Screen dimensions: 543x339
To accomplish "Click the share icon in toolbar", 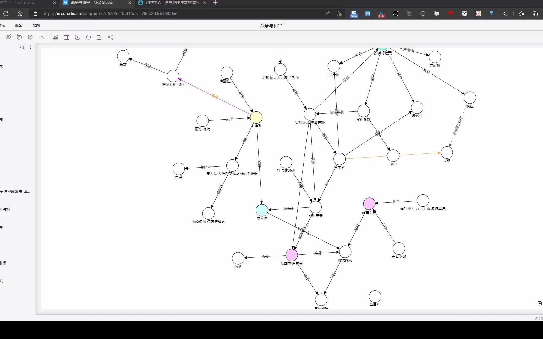I will pos(111,37).
